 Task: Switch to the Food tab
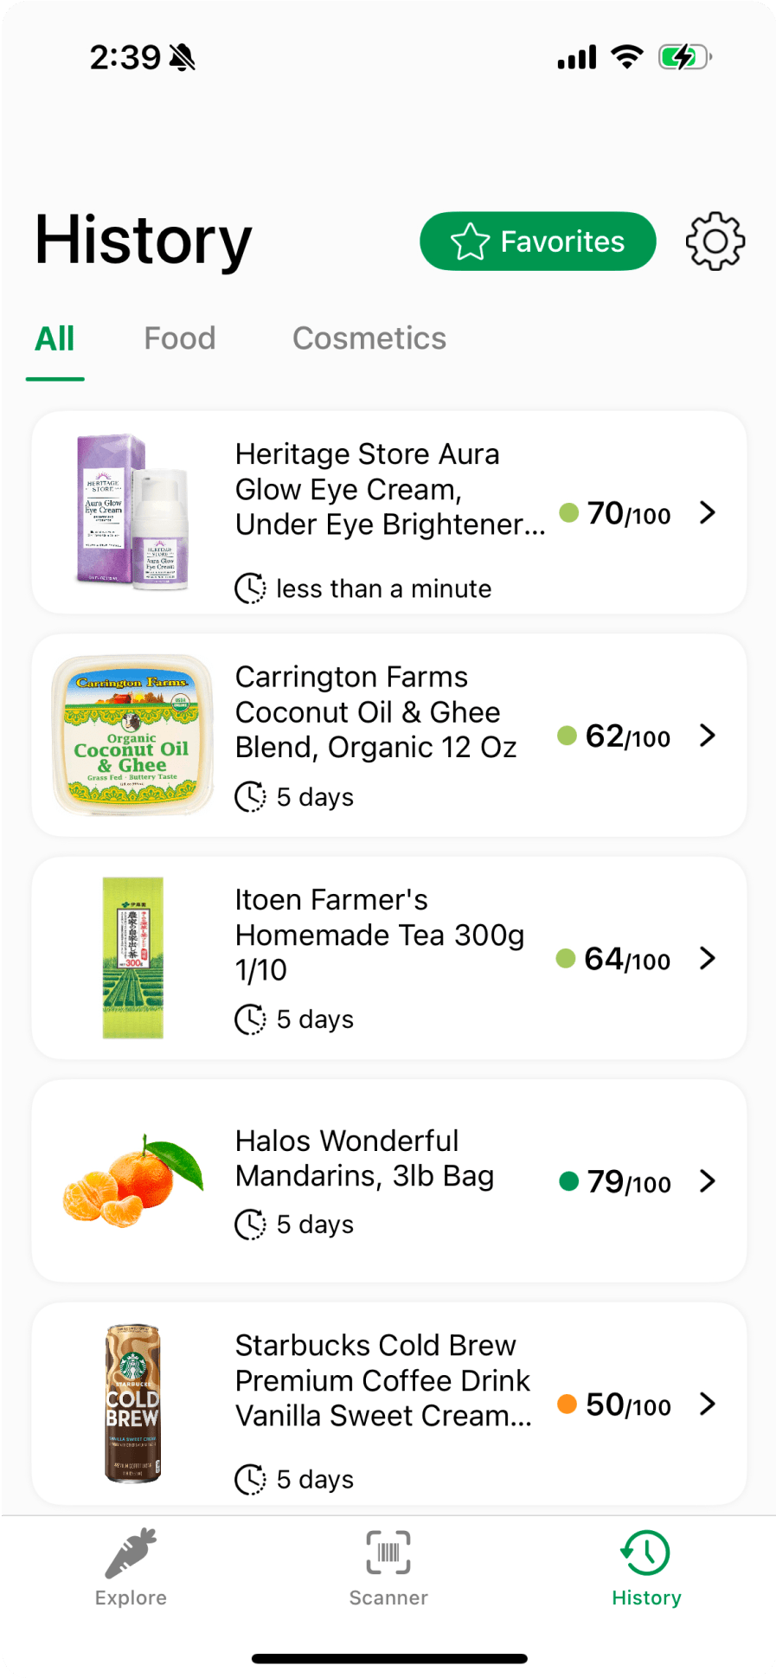(180, 338)
